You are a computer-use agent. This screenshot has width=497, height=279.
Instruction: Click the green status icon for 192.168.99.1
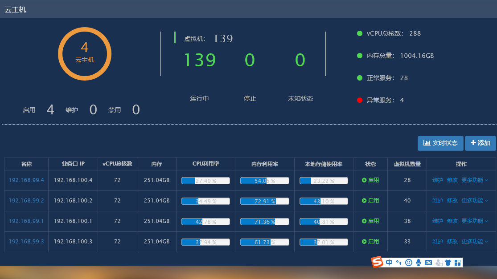tap(364, 221)
